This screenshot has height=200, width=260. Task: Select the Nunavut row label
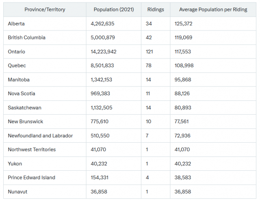point(17,191)
